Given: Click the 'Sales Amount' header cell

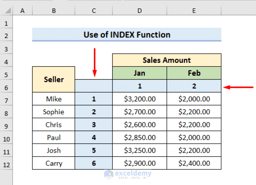Looking at the screenshot, I should (x=167, y=60).
